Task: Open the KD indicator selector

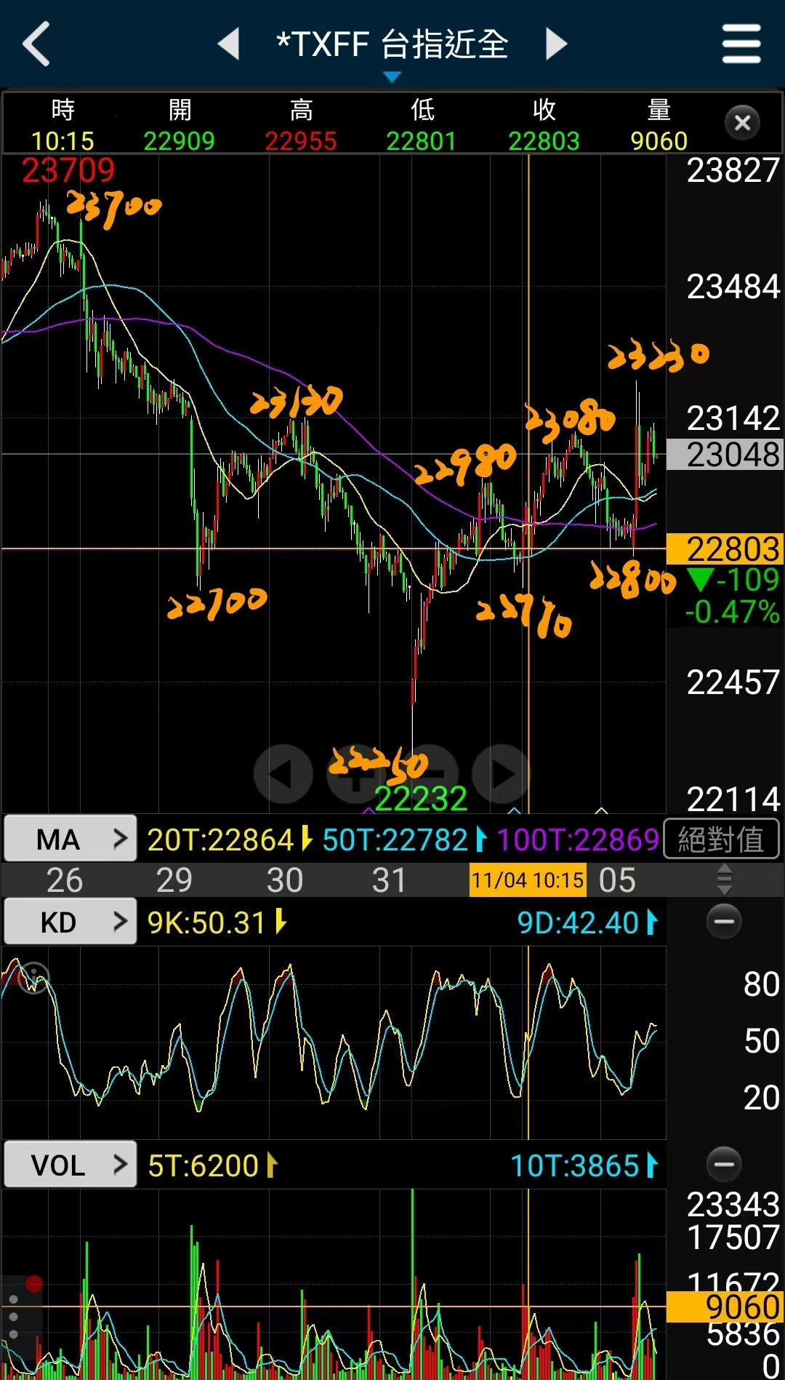Action: pos(71,922)
